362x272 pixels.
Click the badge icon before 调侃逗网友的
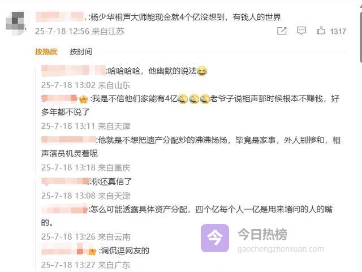(x=92, y=251)
